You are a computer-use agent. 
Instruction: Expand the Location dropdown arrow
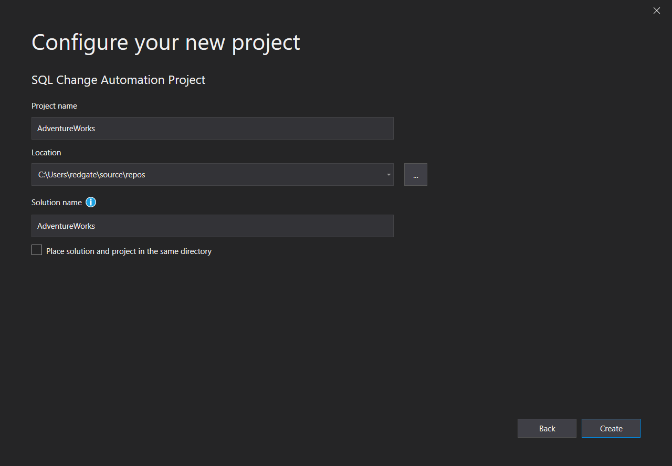click(388, 175)
